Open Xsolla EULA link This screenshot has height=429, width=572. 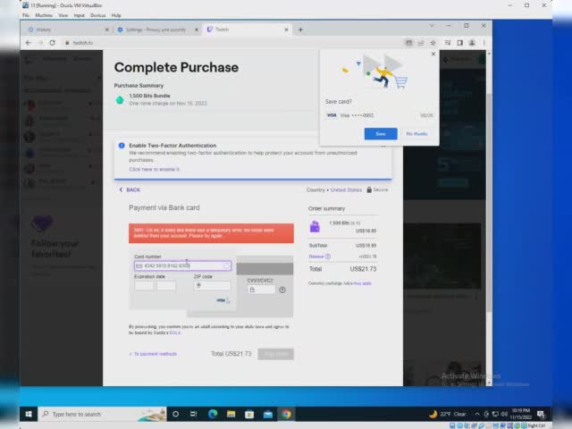point(175,332)
